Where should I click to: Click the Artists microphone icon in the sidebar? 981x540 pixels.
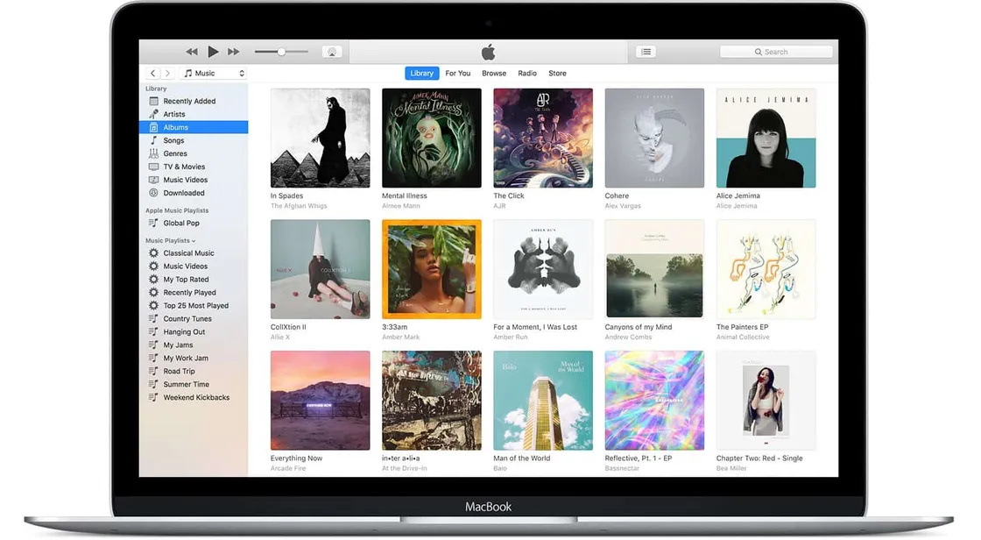pos(154,114)
